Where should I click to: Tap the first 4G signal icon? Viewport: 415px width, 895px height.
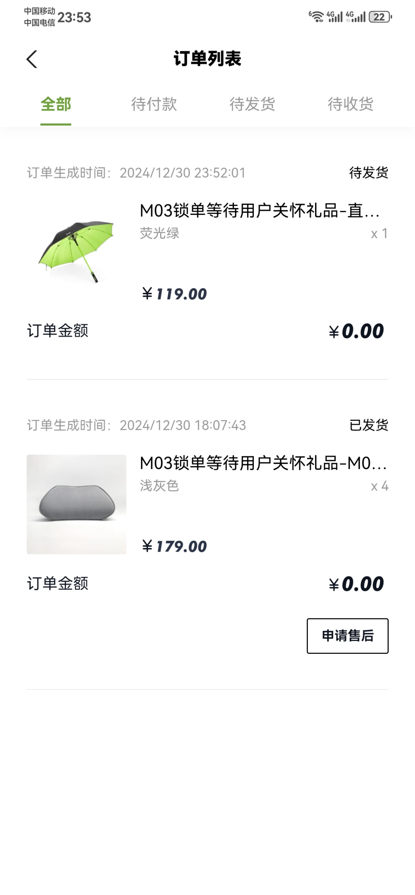(335, 17)
